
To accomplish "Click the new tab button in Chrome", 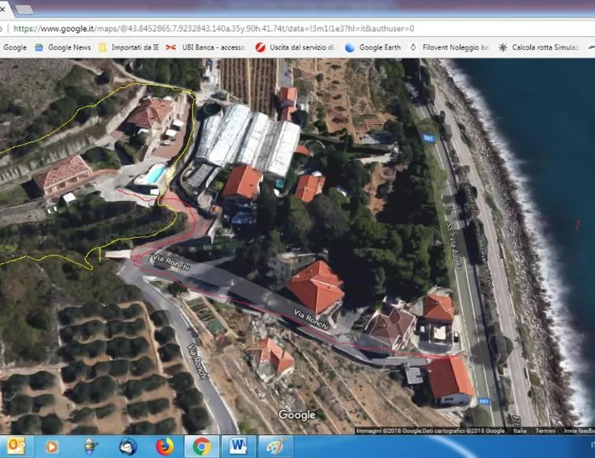I will tap(24, 9).
